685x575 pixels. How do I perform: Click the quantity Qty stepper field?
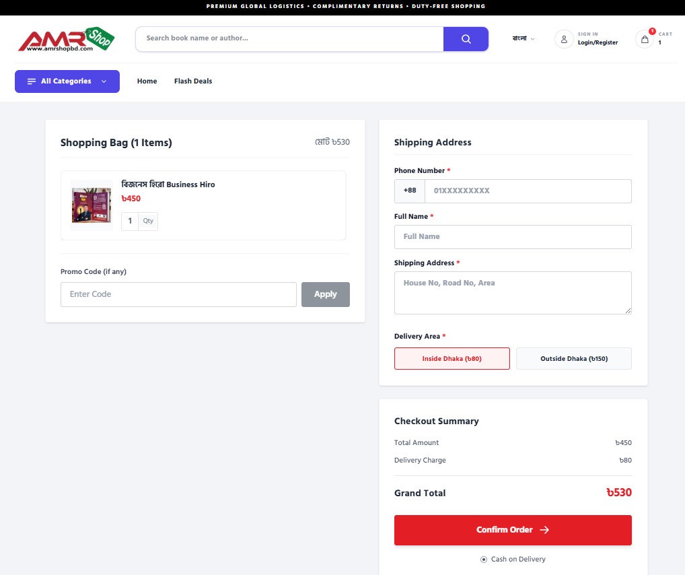(x=139, y=221)
